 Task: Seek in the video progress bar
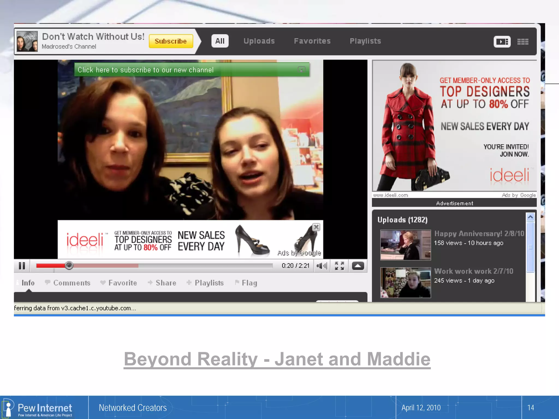click(154, 266)
